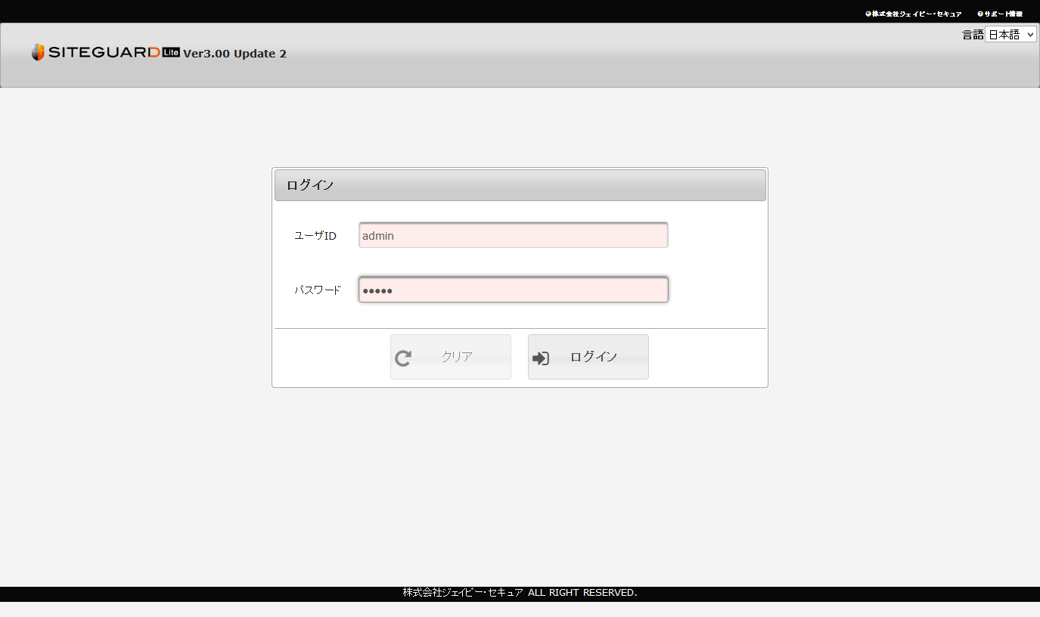The image size is (1040, 617).
Task: Click the circular arrow icon on the クリア button
Action: click(x=403, y=358)
